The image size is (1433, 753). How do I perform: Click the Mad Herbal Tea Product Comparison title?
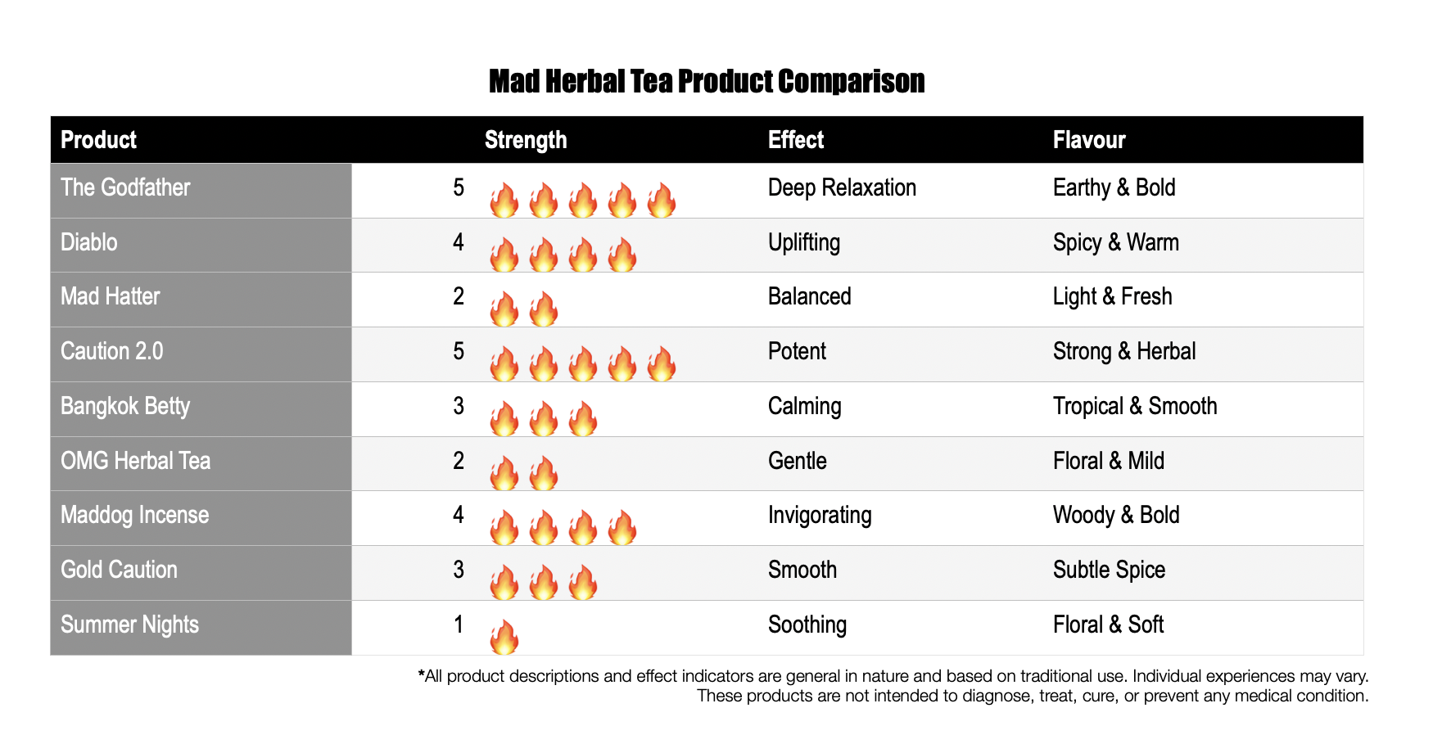coord(707,82)
